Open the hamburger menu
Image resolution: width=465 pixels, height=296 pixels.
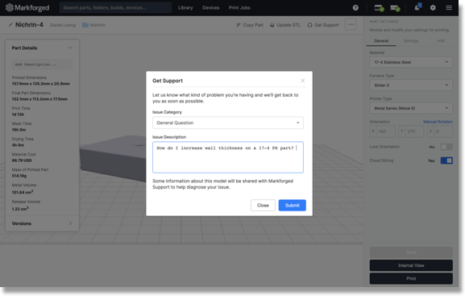[449, 8]
